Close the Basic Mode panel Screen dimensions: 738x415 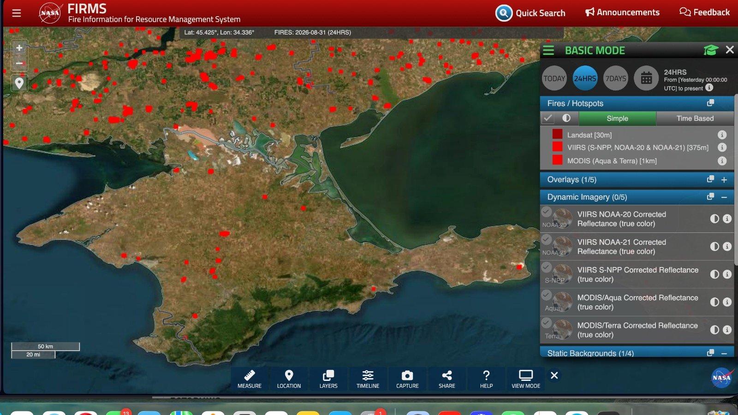click(x=730, y=50)
